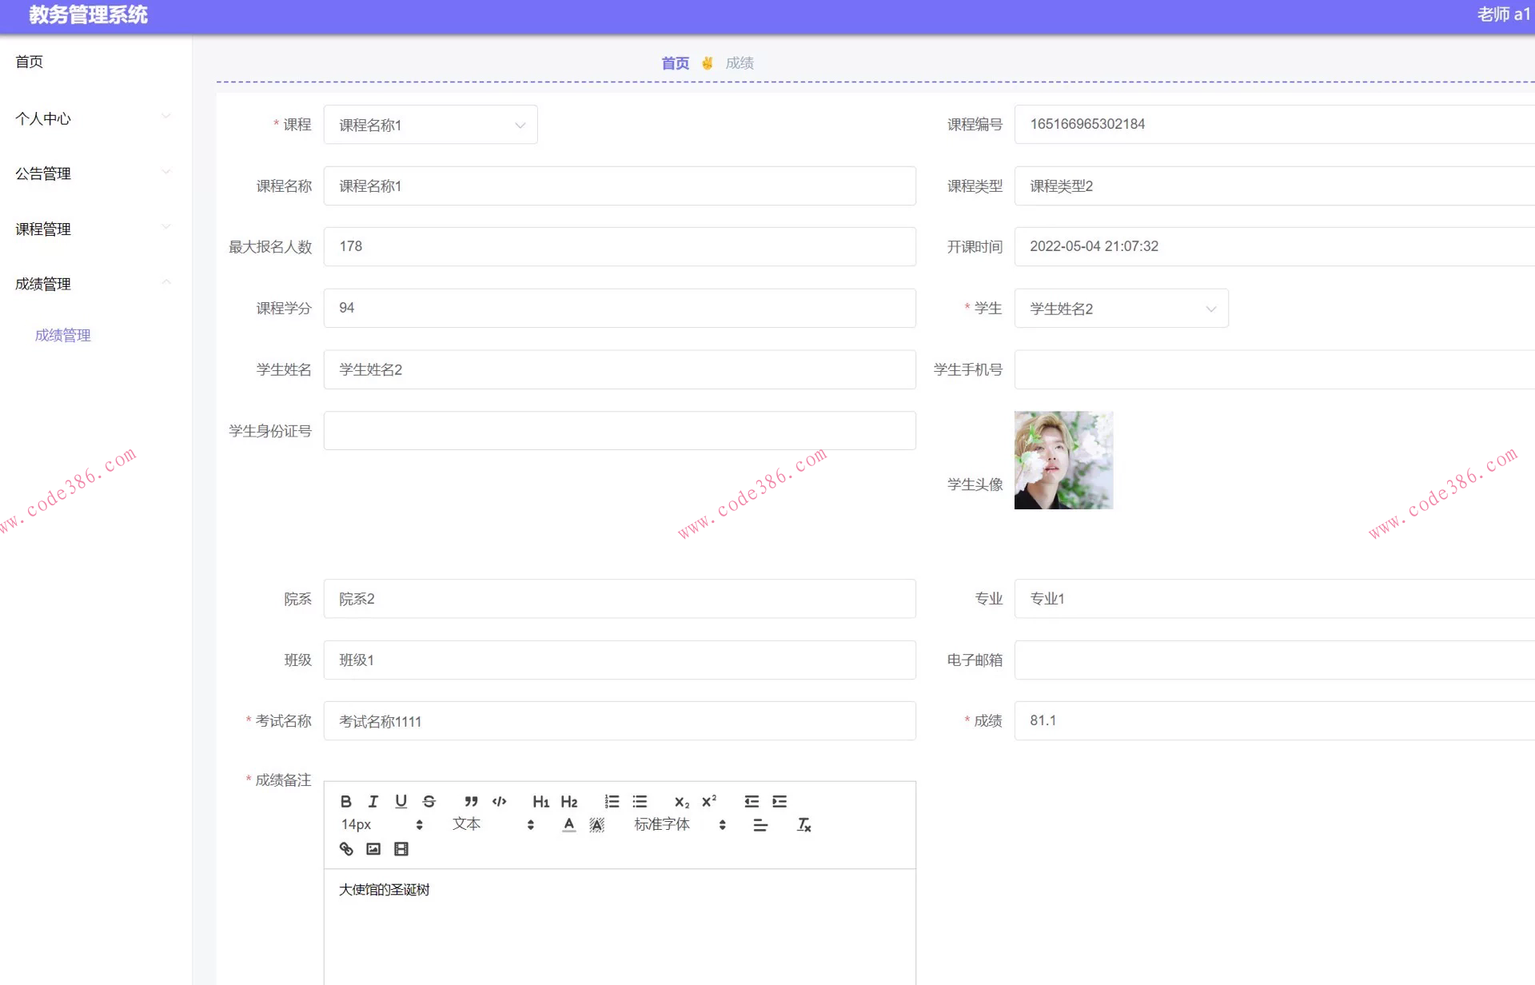The image size is (1535, 985).
Task: Click the clear formatting icon
Action: tap(803, 824)
